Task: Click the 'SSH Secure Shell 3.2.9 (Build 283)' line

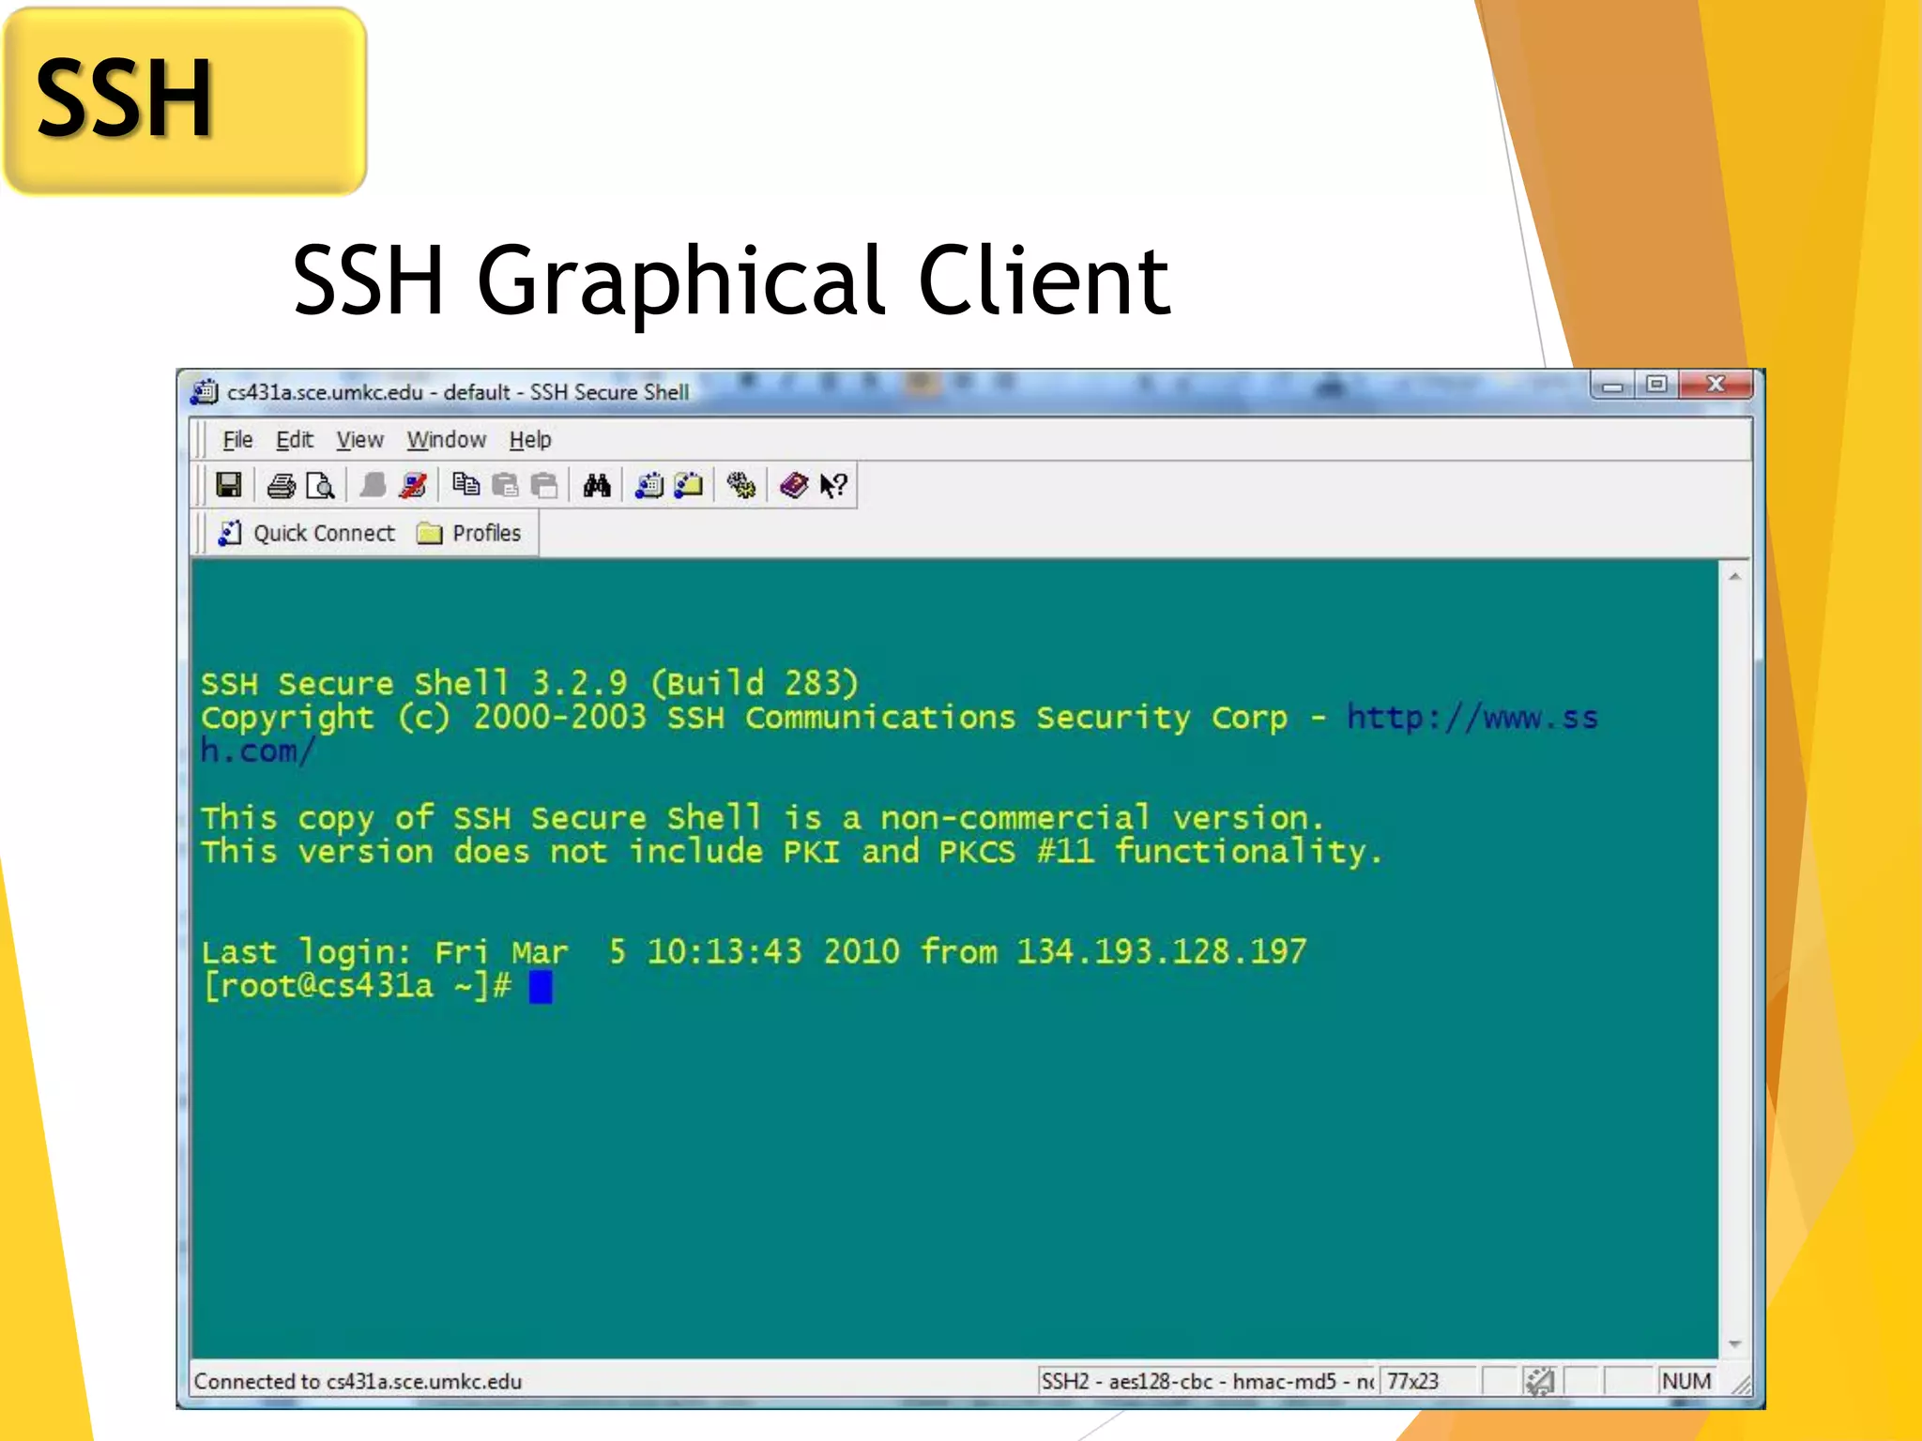Action: [x=530, y=683]
